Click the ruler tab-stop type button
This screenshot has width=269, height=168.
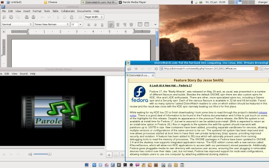click(x=4, y=31)
